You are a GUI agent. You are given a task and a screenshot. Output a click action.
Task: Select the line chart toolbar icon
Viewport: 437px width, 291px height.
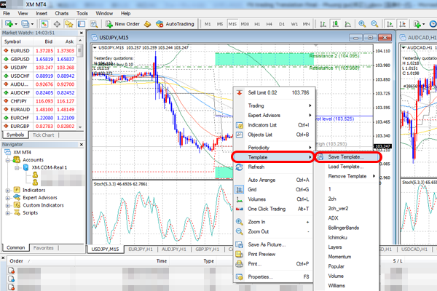pos(348,24)
